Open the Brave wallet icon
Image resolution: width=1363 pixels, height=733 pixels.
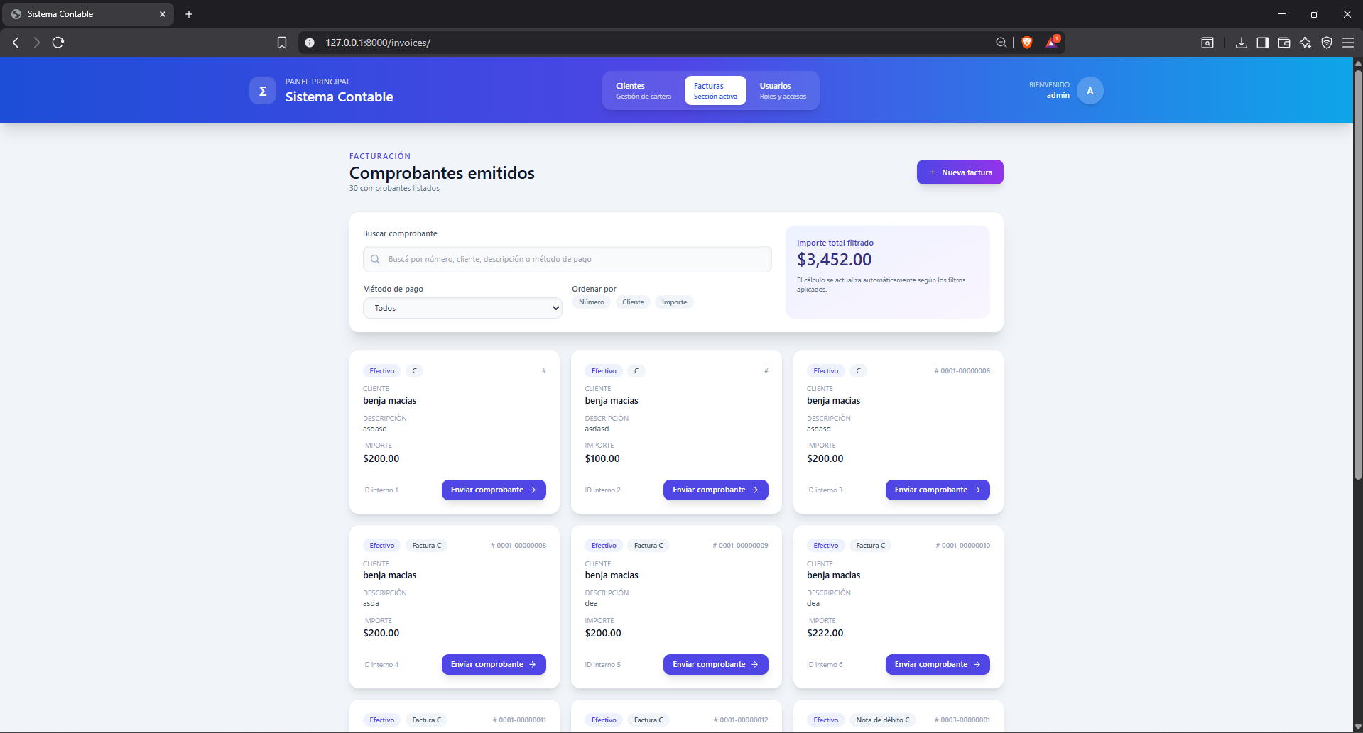click(1283, 43)
